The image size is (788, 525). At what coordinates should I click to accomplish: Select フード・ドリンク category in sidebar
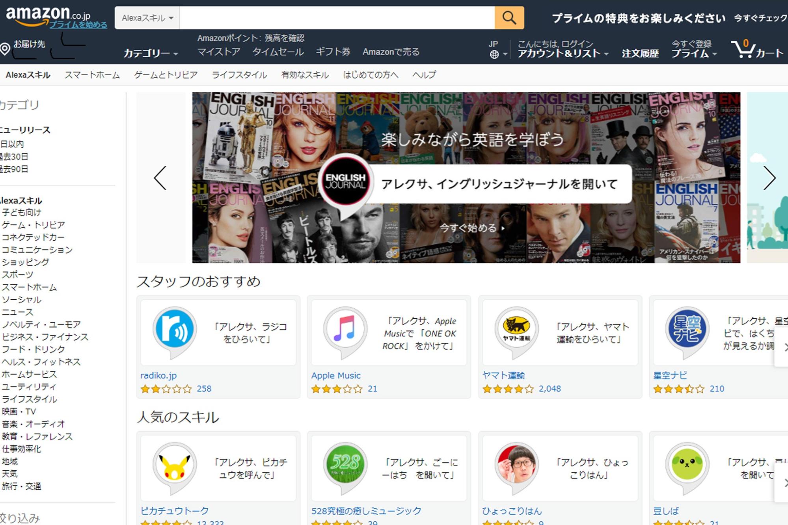coord(34,349)
